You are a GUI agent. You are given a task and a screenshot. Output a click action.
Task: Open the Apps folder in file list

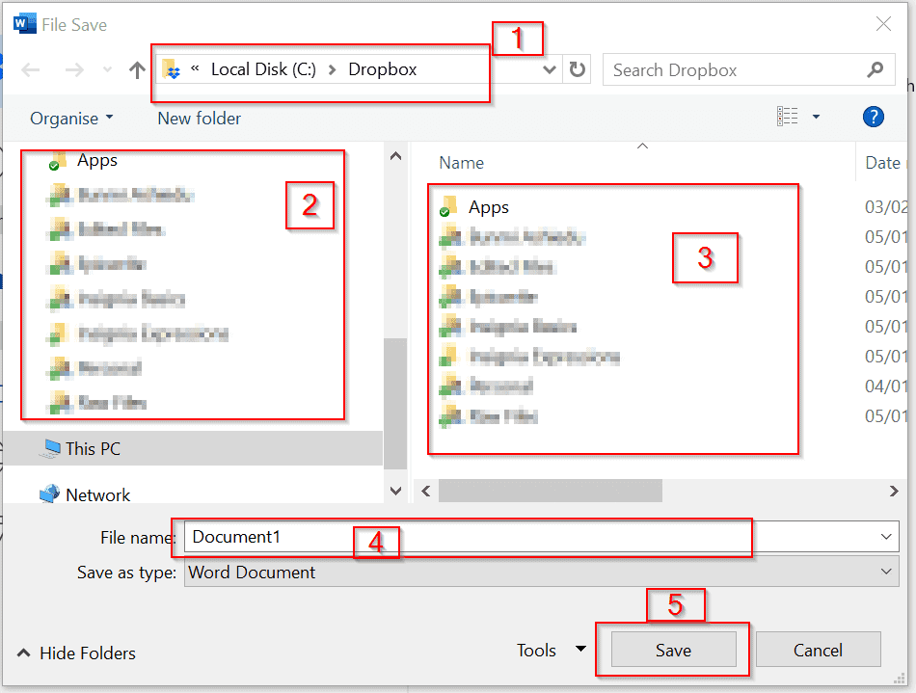click(x=488, y=207)
